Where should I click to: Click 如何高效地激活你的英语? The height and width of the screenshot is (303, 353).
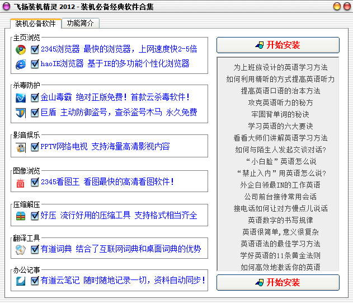[280, 267]
